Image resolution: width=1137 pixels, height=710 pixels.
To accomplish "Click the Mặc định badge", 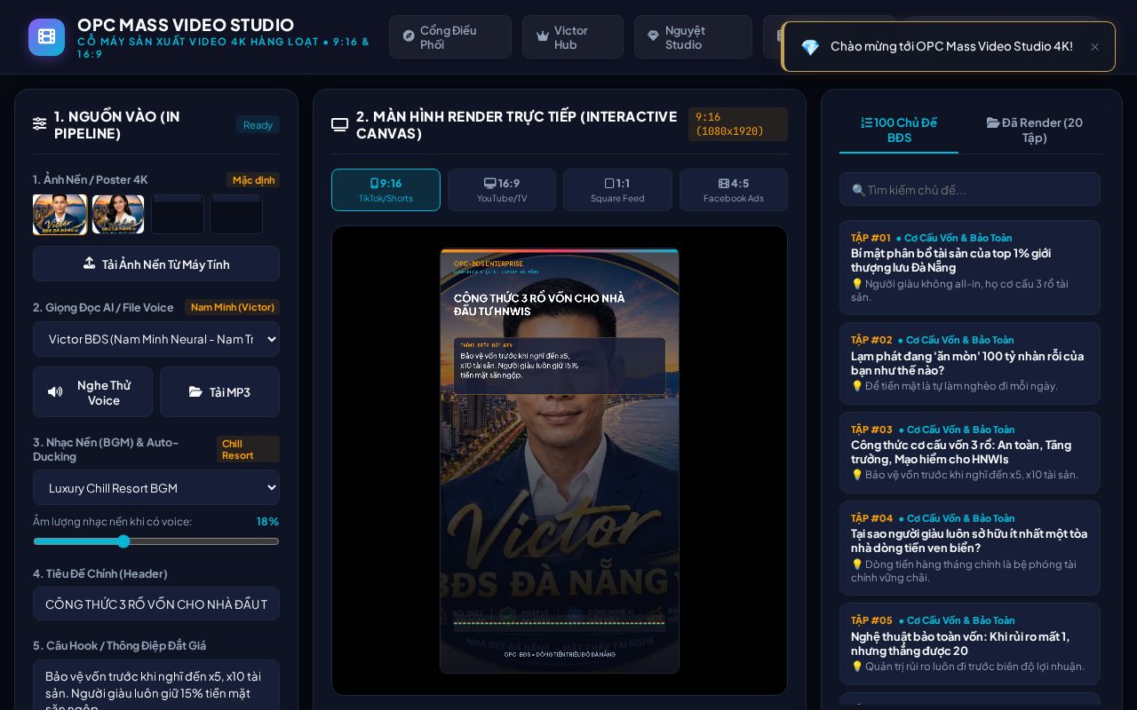I will 253,180.
